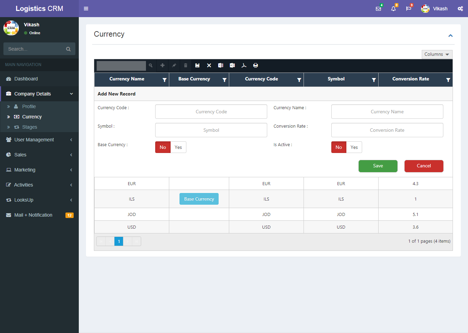
Task: Switch Is Active to Yes
Action: coord(354,147)
